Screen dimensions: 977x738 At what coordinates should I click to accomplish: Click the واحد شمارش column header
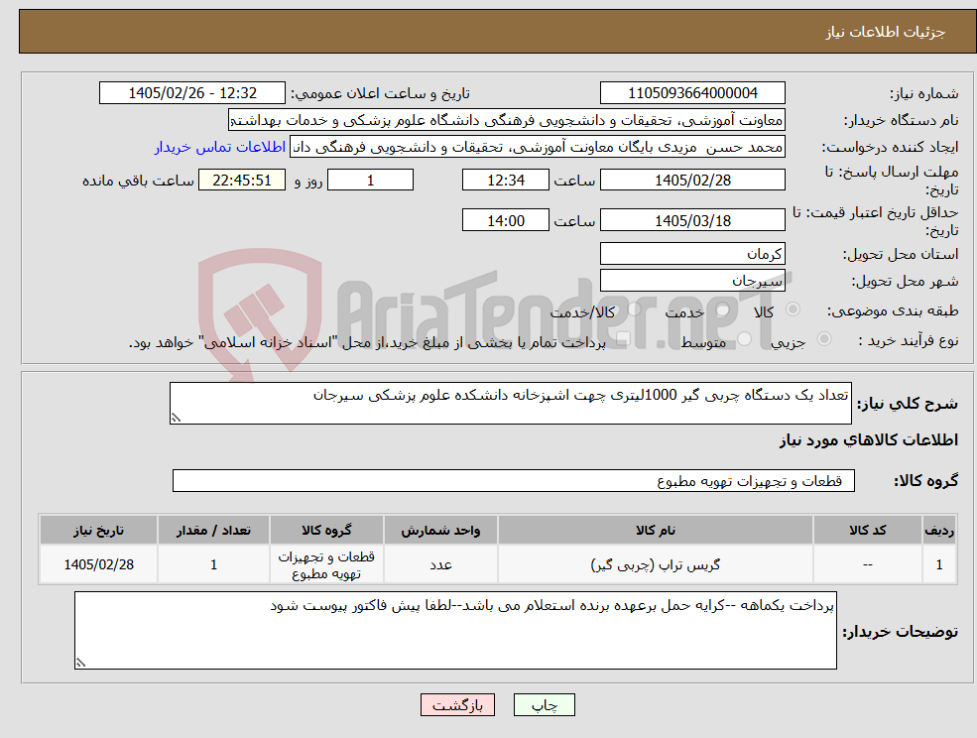(440, 530)
